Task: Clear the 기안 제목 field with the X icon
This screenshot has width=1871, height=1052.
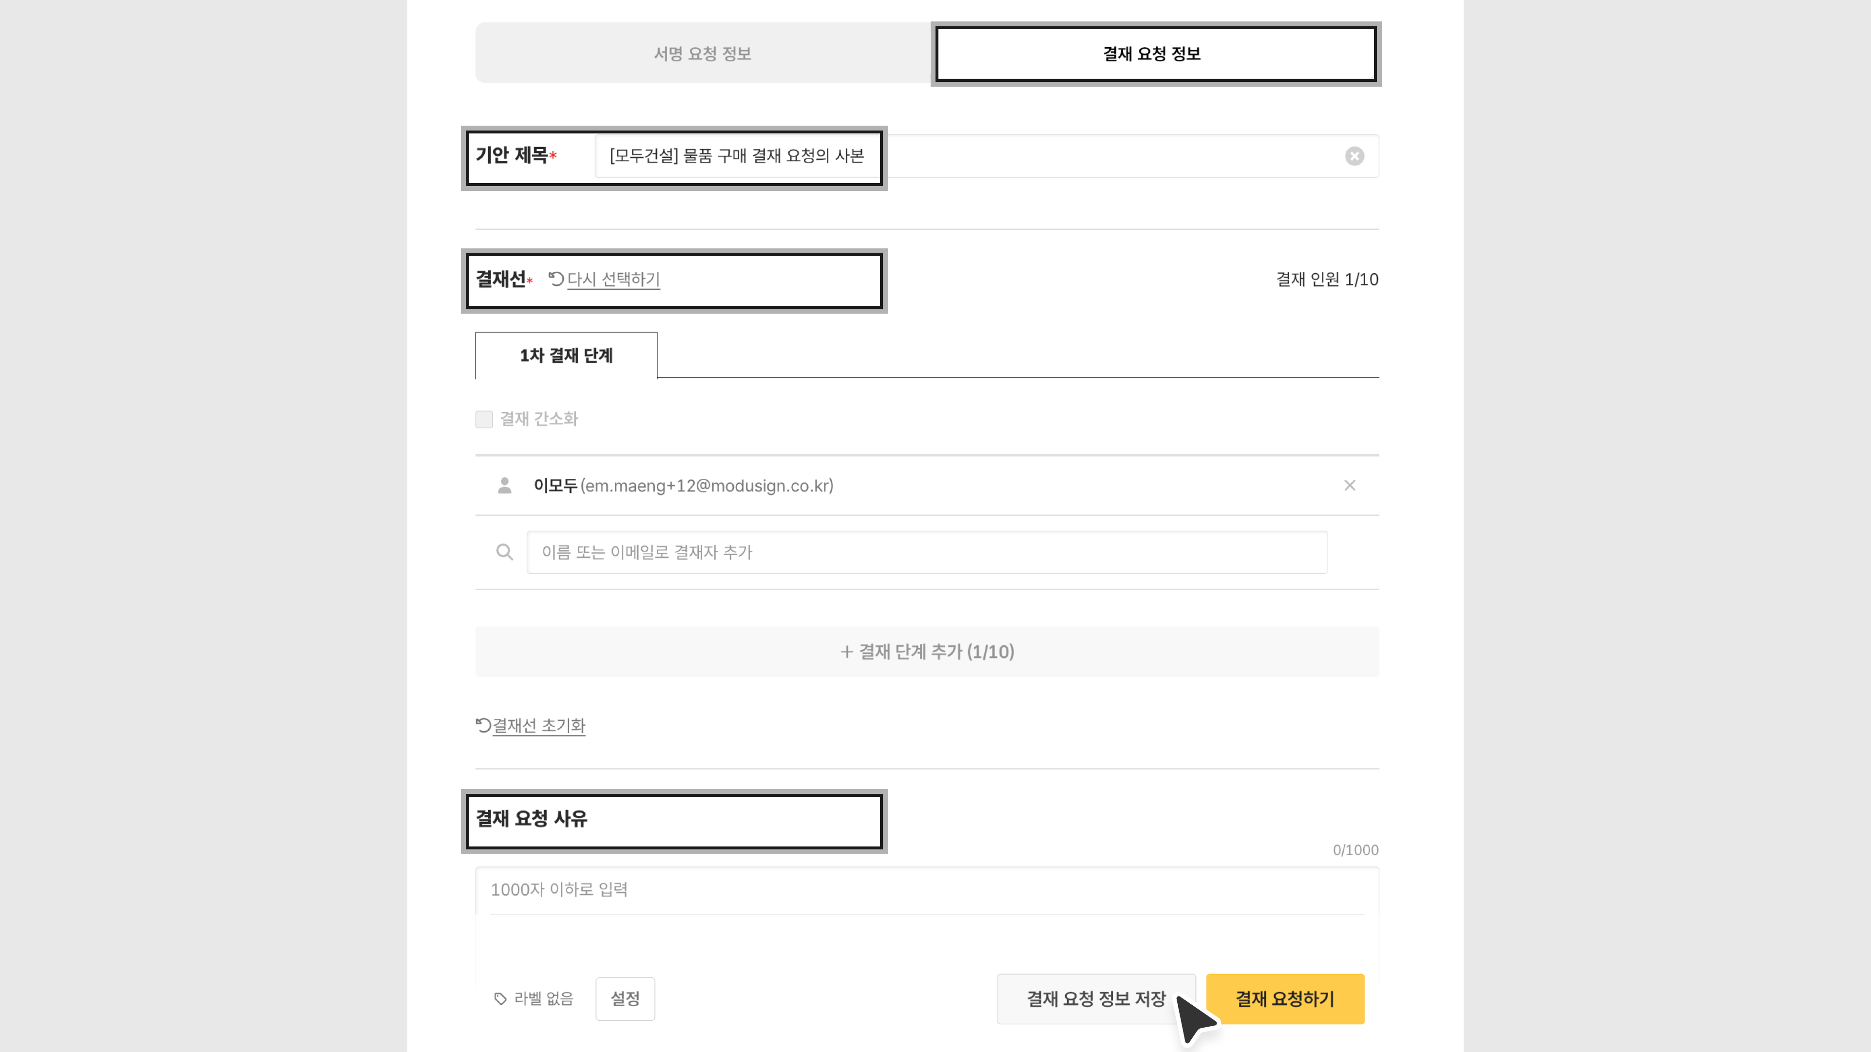Action: pyautogui.click(x=1354, y=156)
